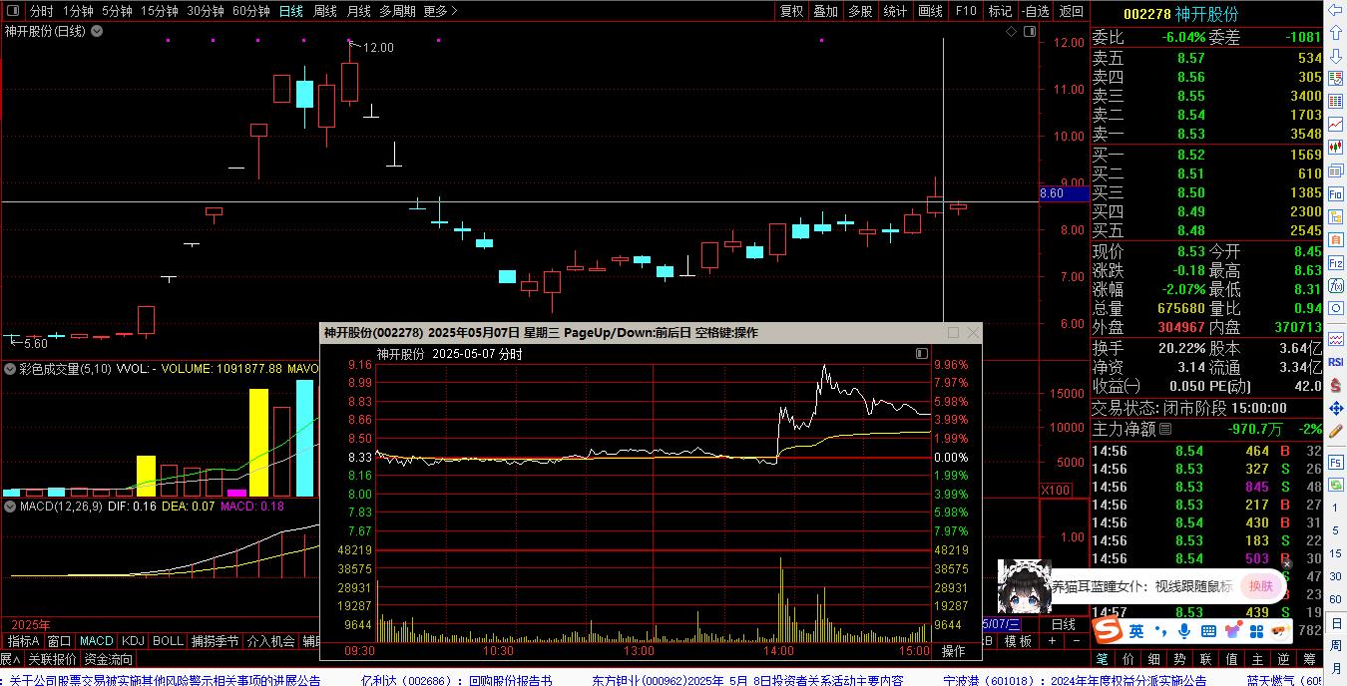Click the F10 company info sidebar icon
1347x686 pixels.
tap(1336, 193)
